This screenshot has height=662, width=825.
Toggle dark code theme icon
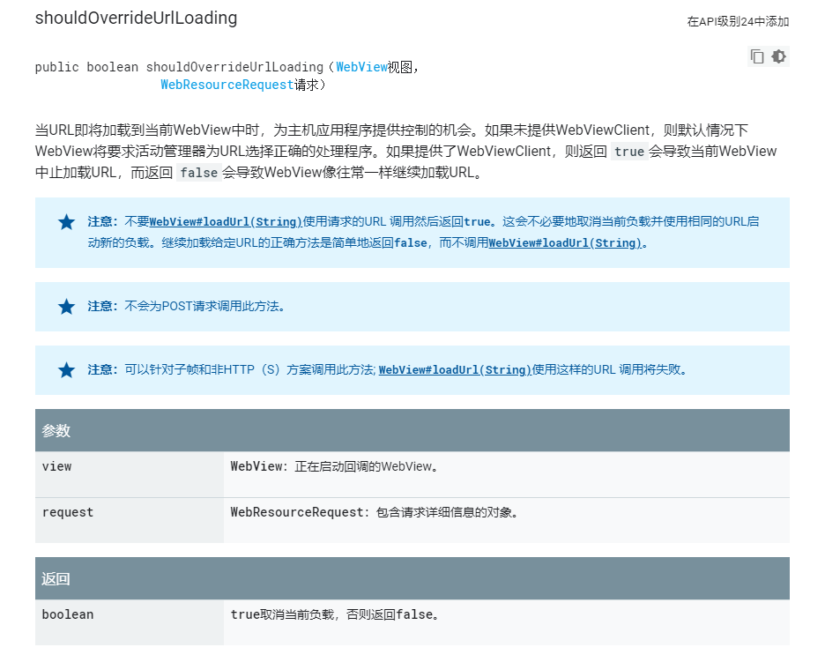click(778, 56)
